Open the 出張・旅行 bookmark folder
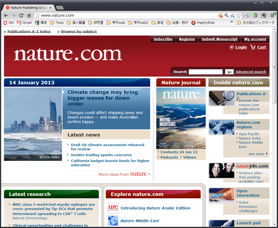This screenshot has width=278, height=228. click(178, 23)
